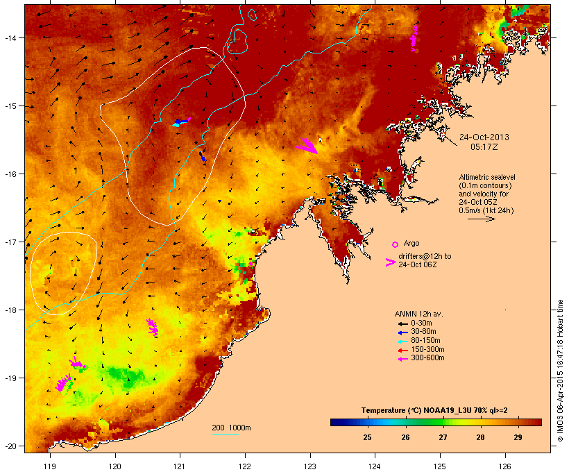Click the drifters@12h legend text
Screen dimensions: 569x472
[425, 260]
